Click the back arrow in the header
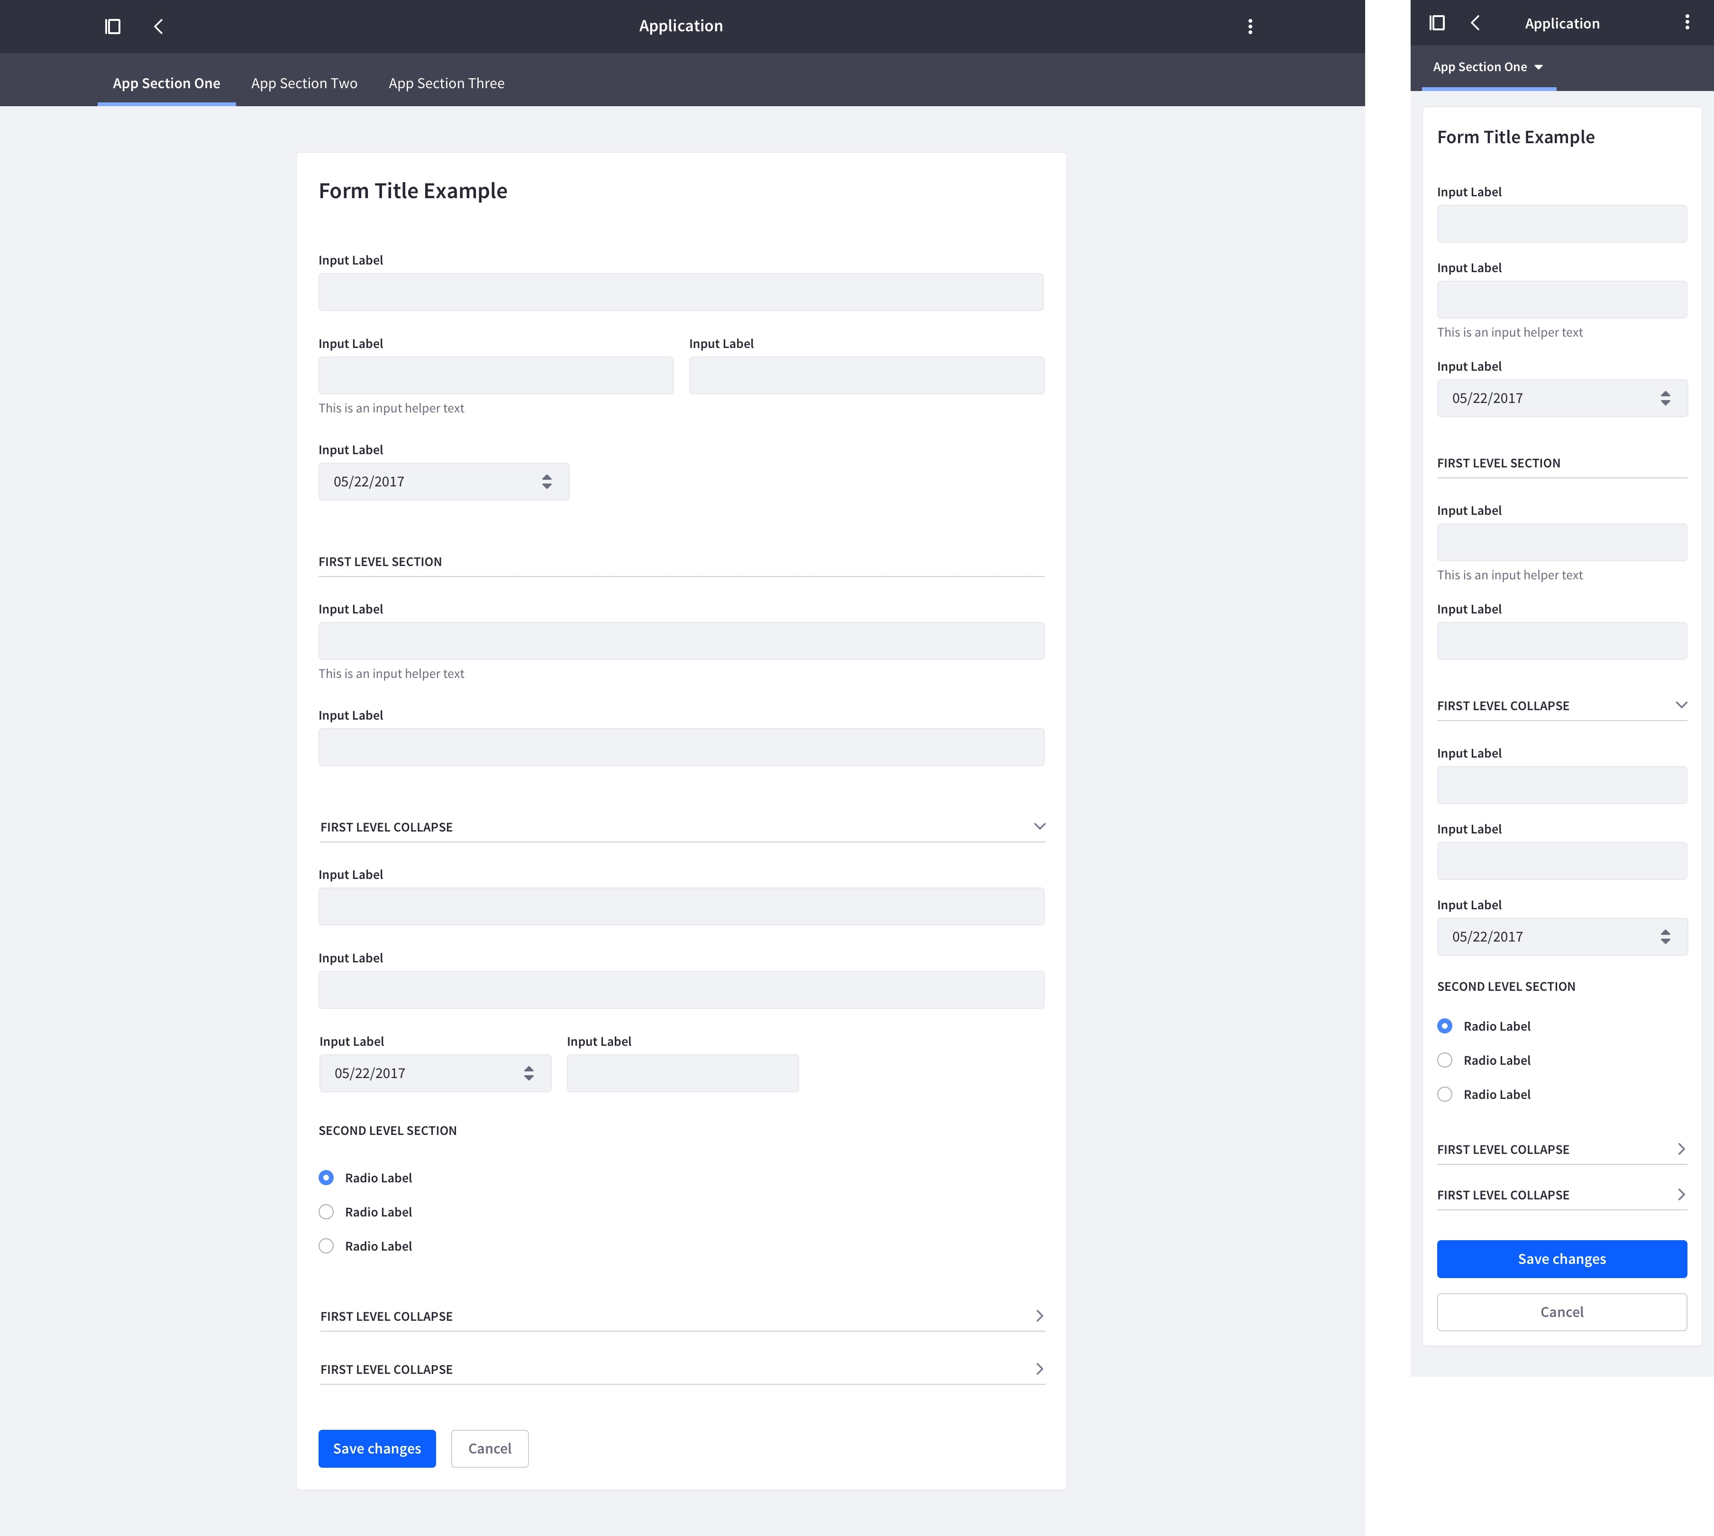 pos(159,26)
